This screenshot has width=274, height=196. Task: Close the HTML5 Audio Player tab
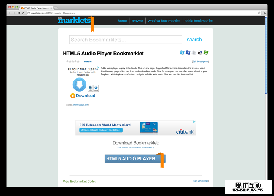point(51,8)
